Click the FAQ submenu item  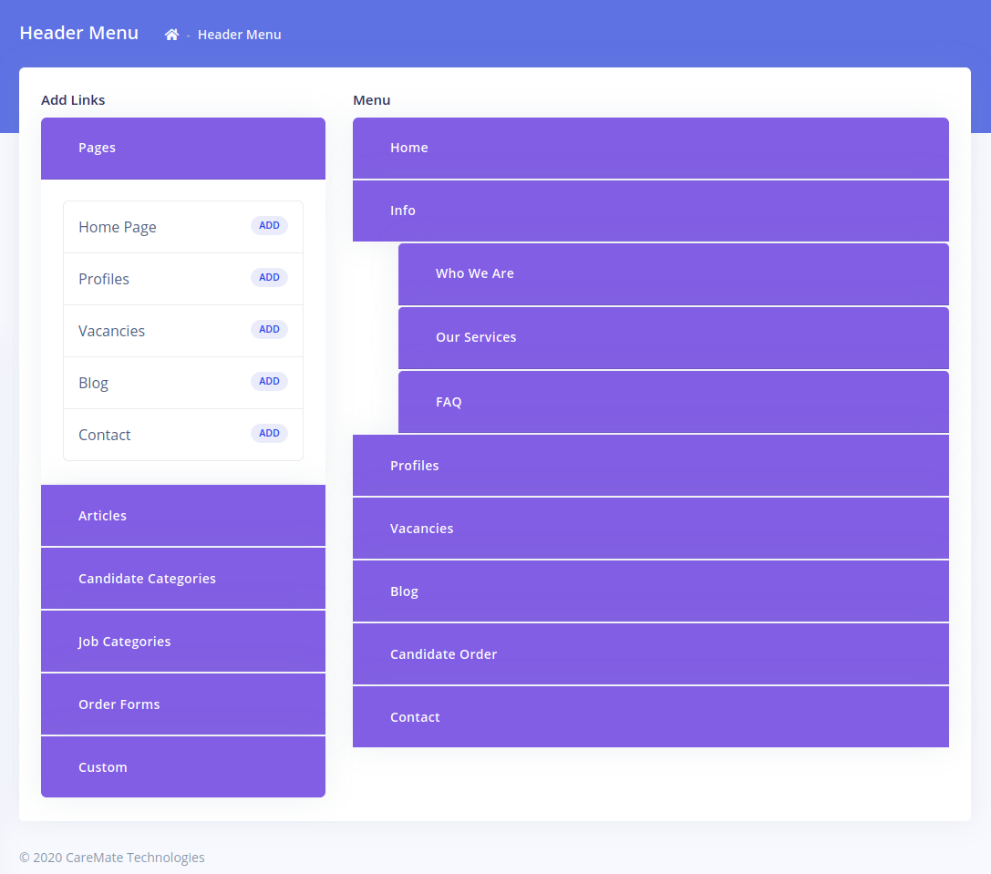pyautogui.click(x=673, y=402)
